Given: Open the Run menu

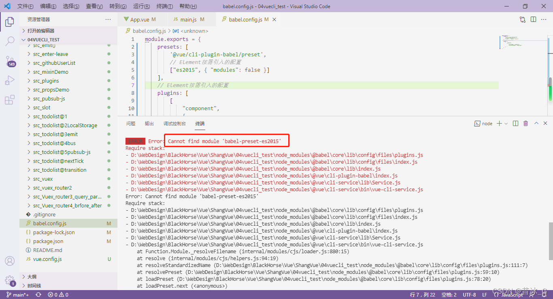Looking at the screenshot, I should click(141, 6).
